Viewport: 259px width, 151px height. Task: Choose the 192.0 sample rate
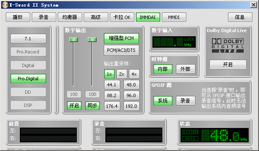pyautogui.click(x=131, y=106)
